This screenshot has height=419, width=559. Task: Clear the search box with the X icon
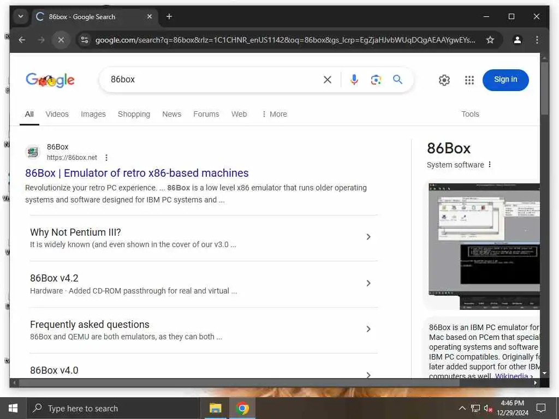pyautogui.click(x=328, y=80)
